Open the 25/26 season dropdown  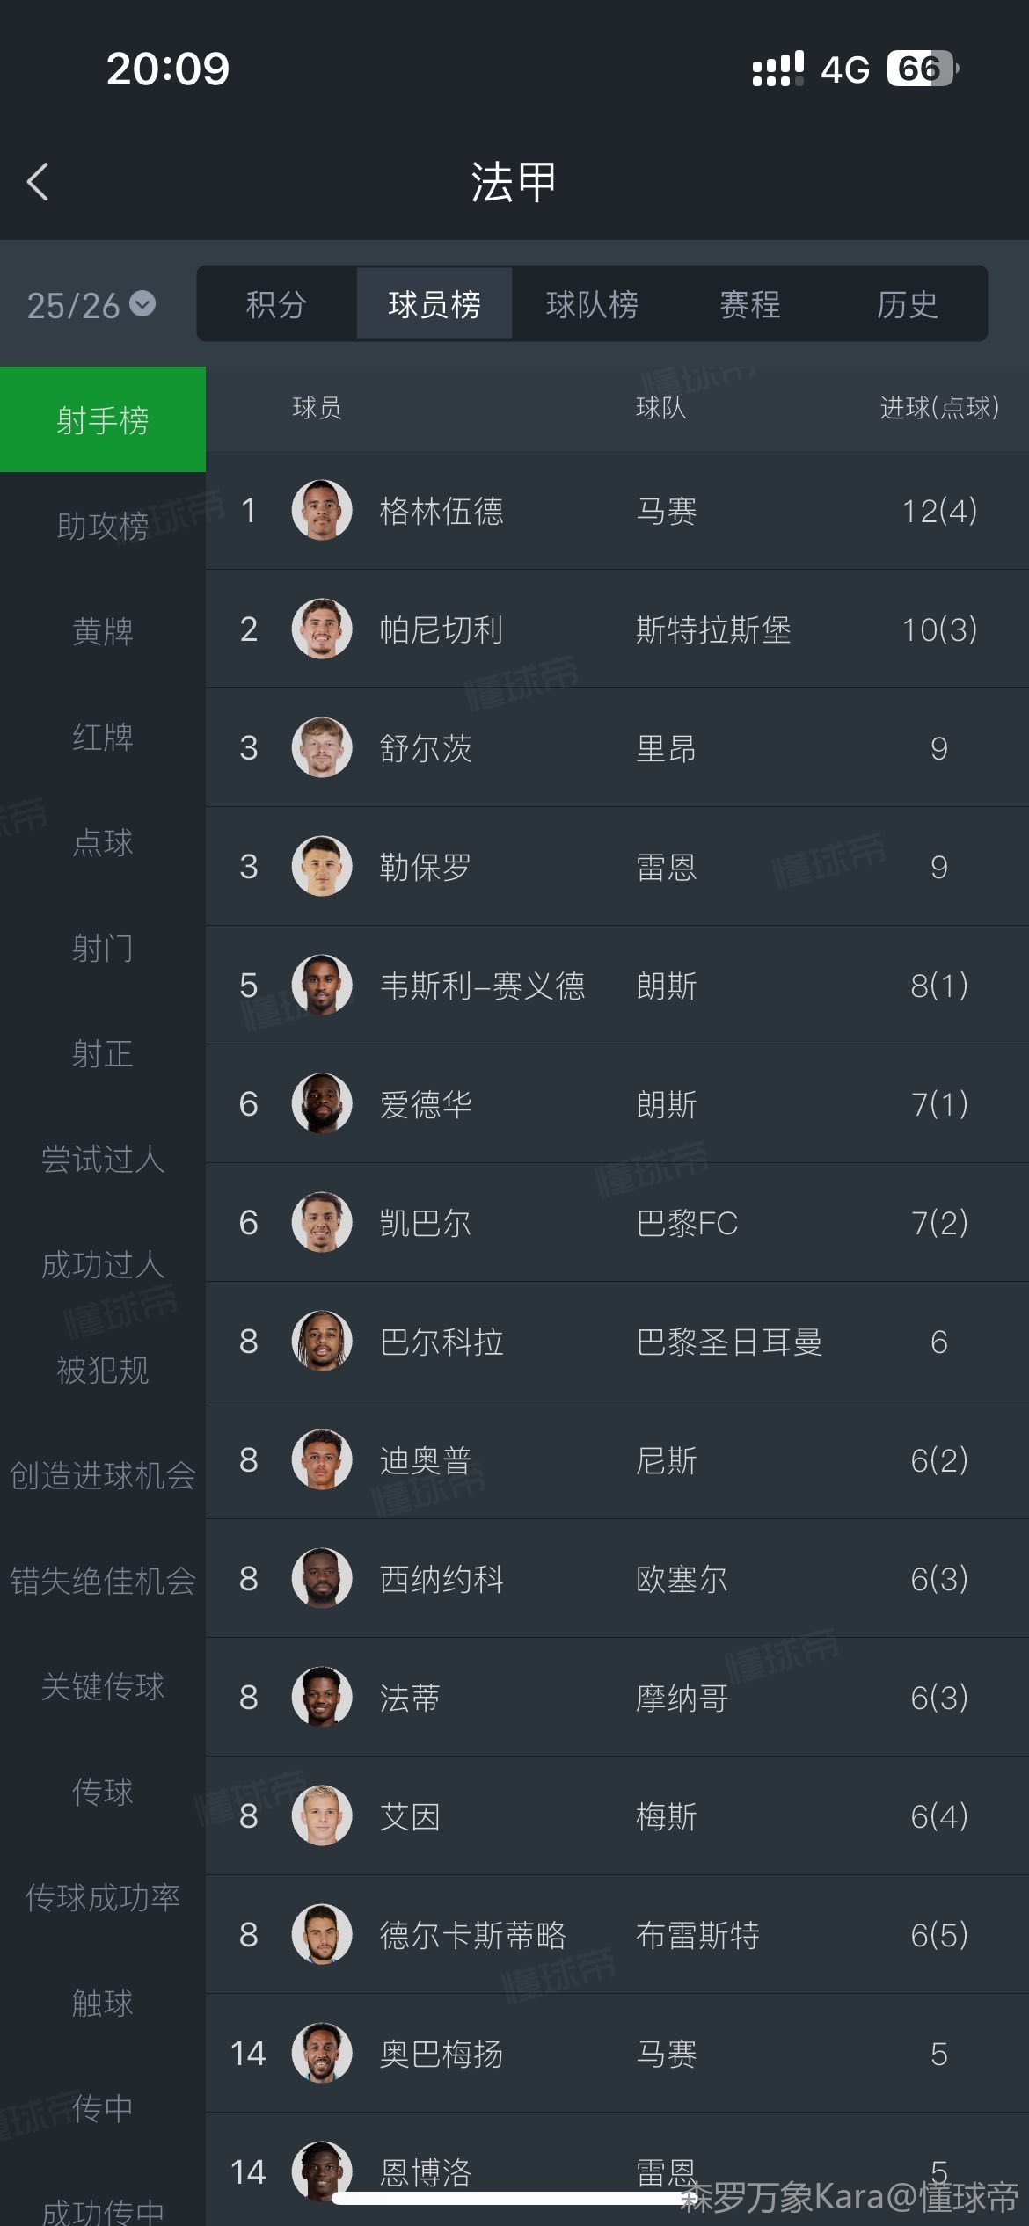(x=91, y=305)
